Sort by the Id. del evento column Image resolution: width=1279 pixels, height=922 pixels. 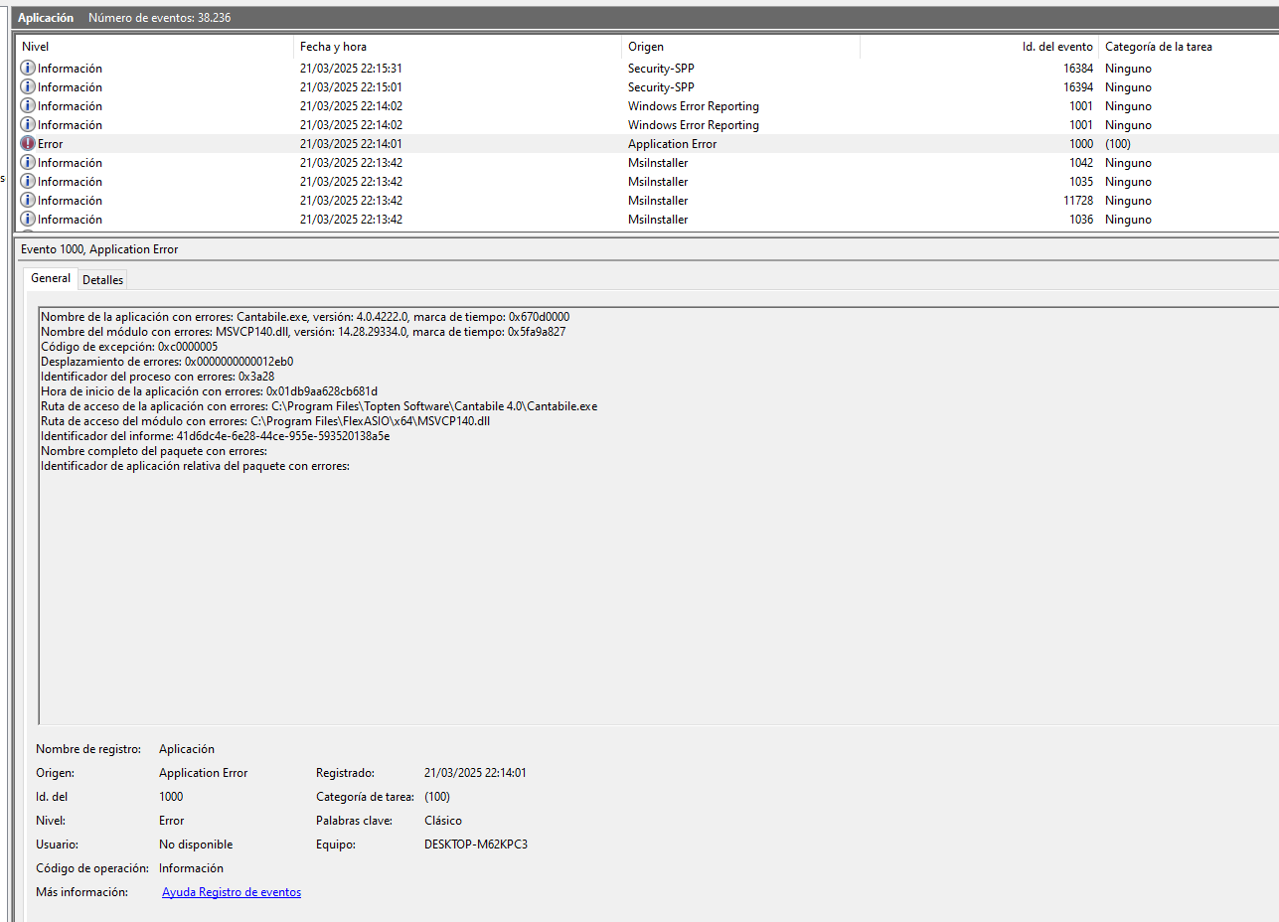(x=979, y=47)
